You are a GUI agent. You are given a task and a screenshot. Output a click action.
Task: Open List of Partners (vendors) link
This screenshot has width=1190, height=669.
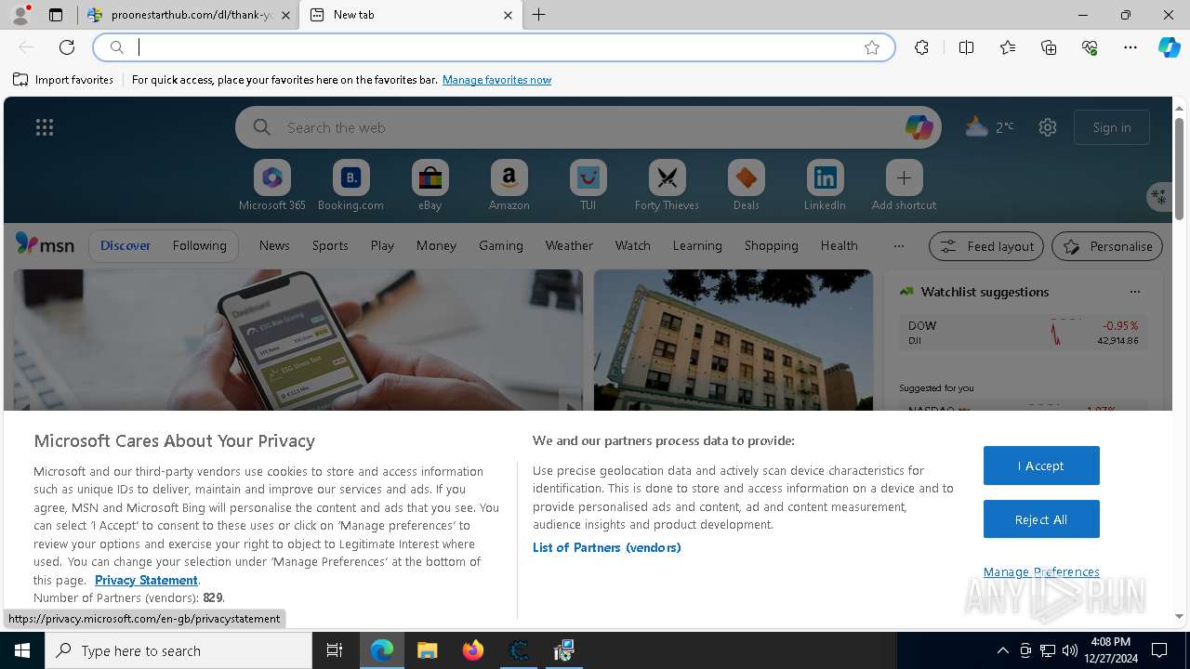pos(607,547)
